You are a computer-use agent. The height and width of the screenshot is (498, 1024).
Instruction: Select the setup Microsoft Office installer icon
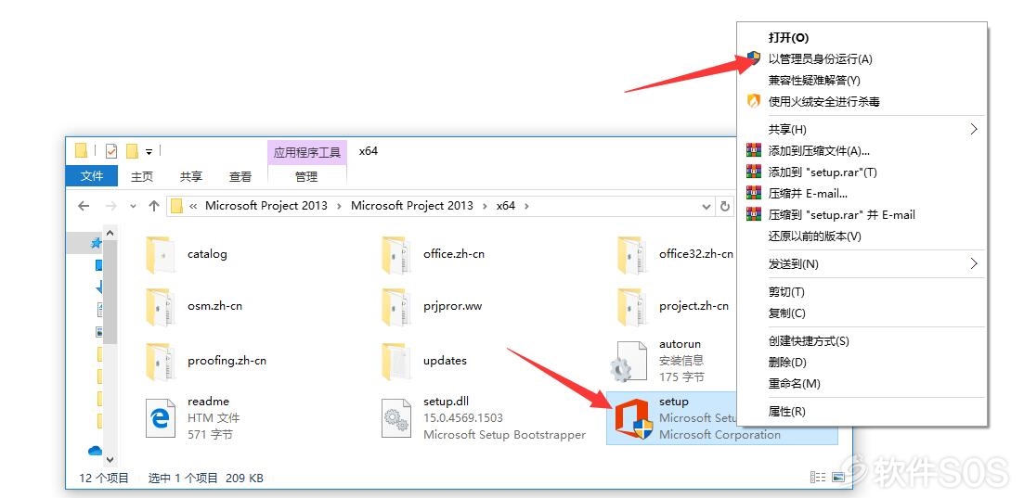pyautogui.click(x=633, y=420)
